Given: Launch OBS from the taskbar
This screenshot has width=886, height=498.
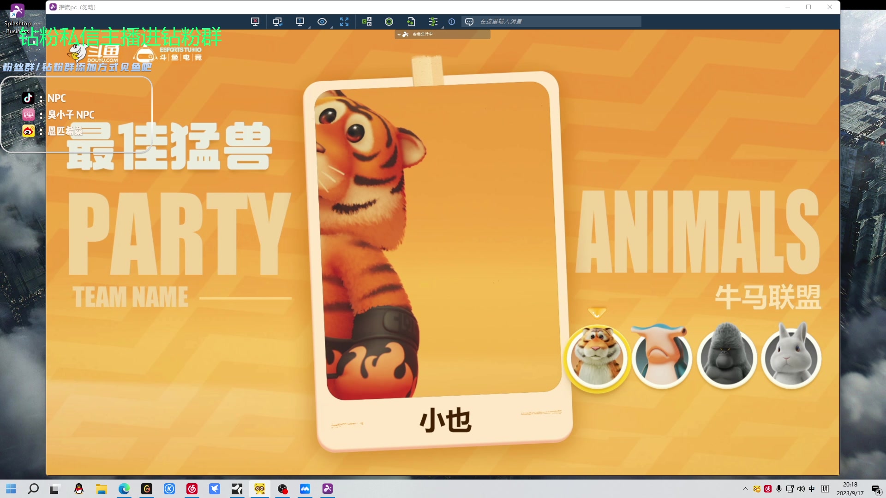Looking at the screenshot, I should pyautogui.click(x=283, y=489).
